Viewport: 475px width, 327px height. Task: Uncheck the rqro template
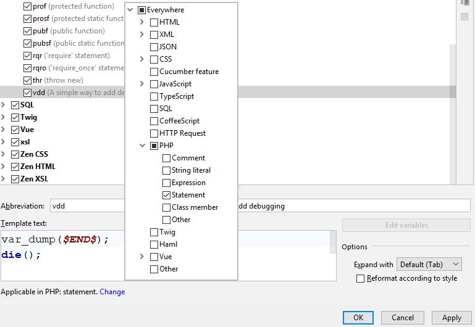pyautogui.click(x=27, y=68)
